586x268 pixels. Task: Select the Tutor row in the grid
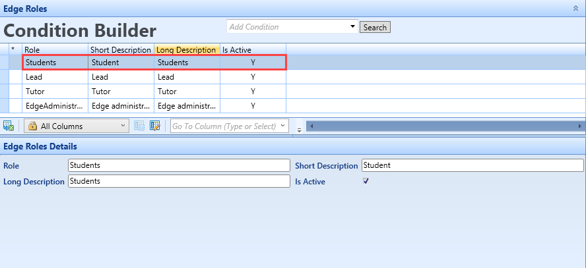point(55,92)
